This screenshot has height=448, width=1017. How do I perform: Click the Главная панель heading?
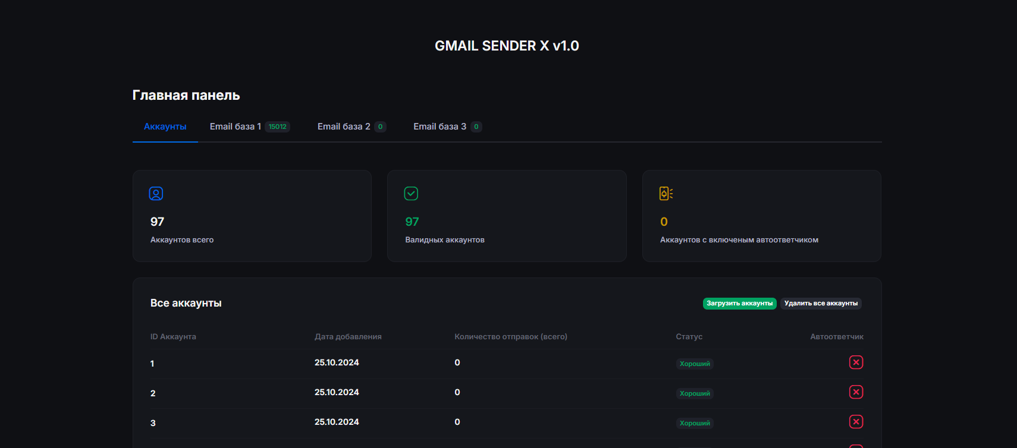186,95
